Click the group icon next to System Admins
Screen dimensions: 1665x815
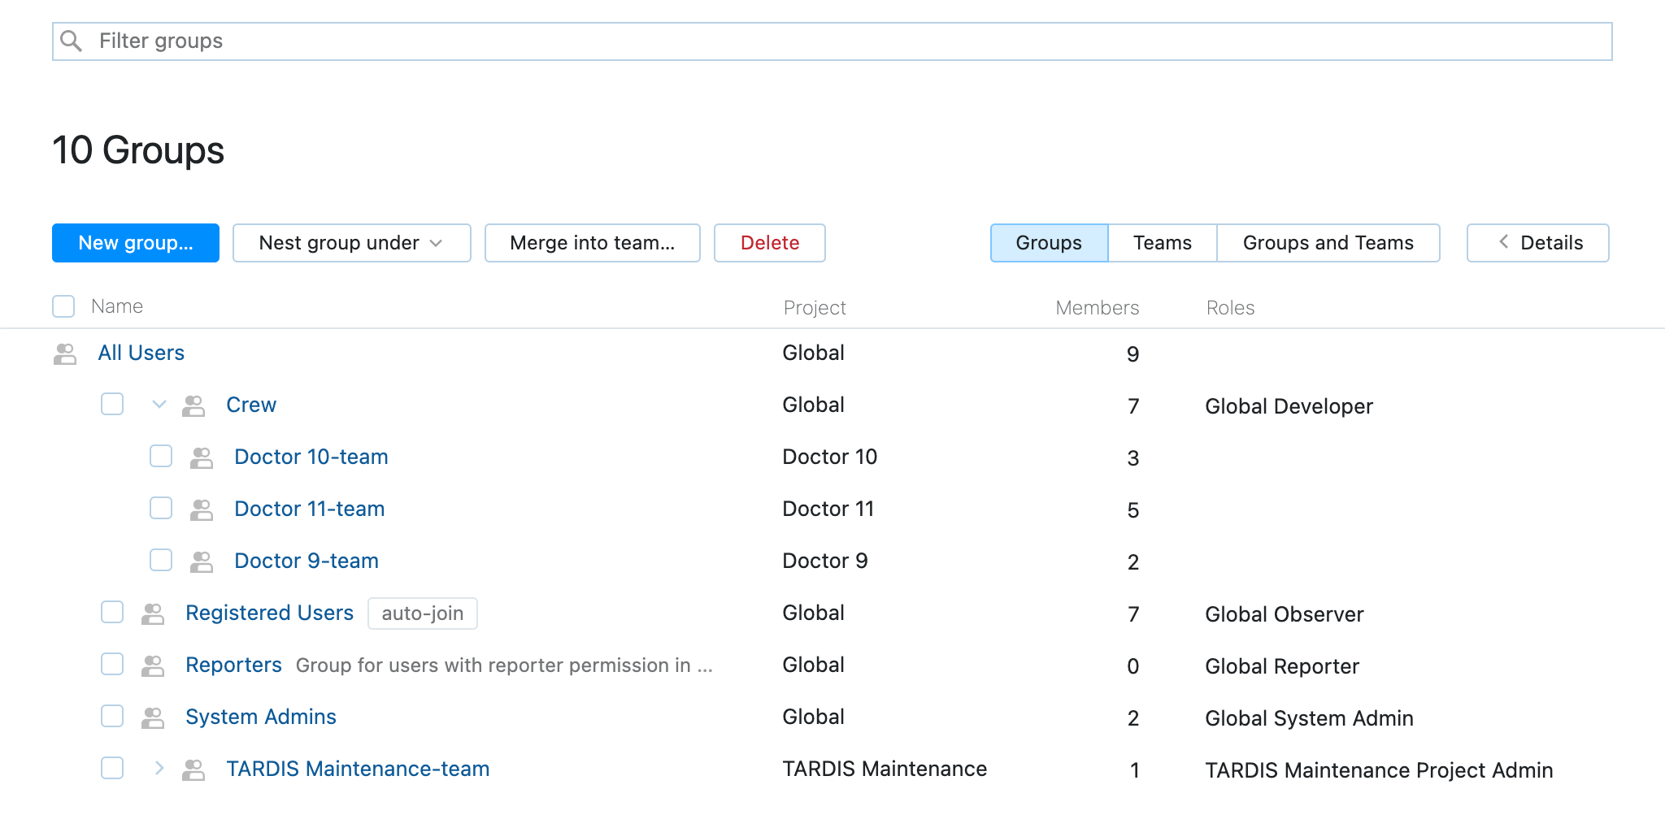(152, 717)
